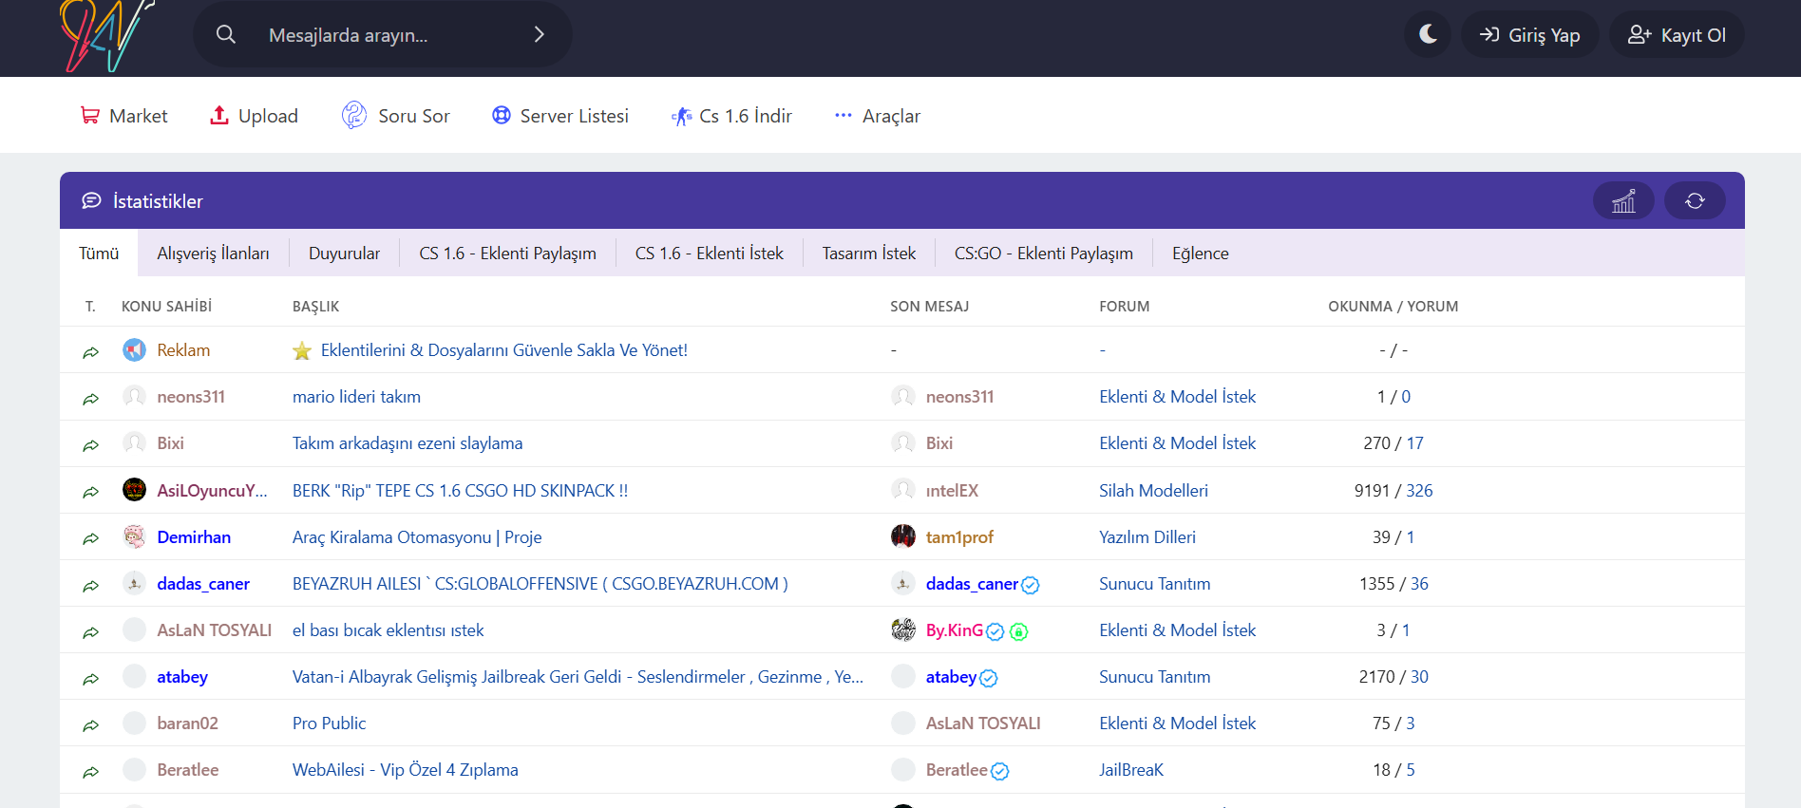
Task: Click the Kayıt Ol button
Action: [1677, 34]
